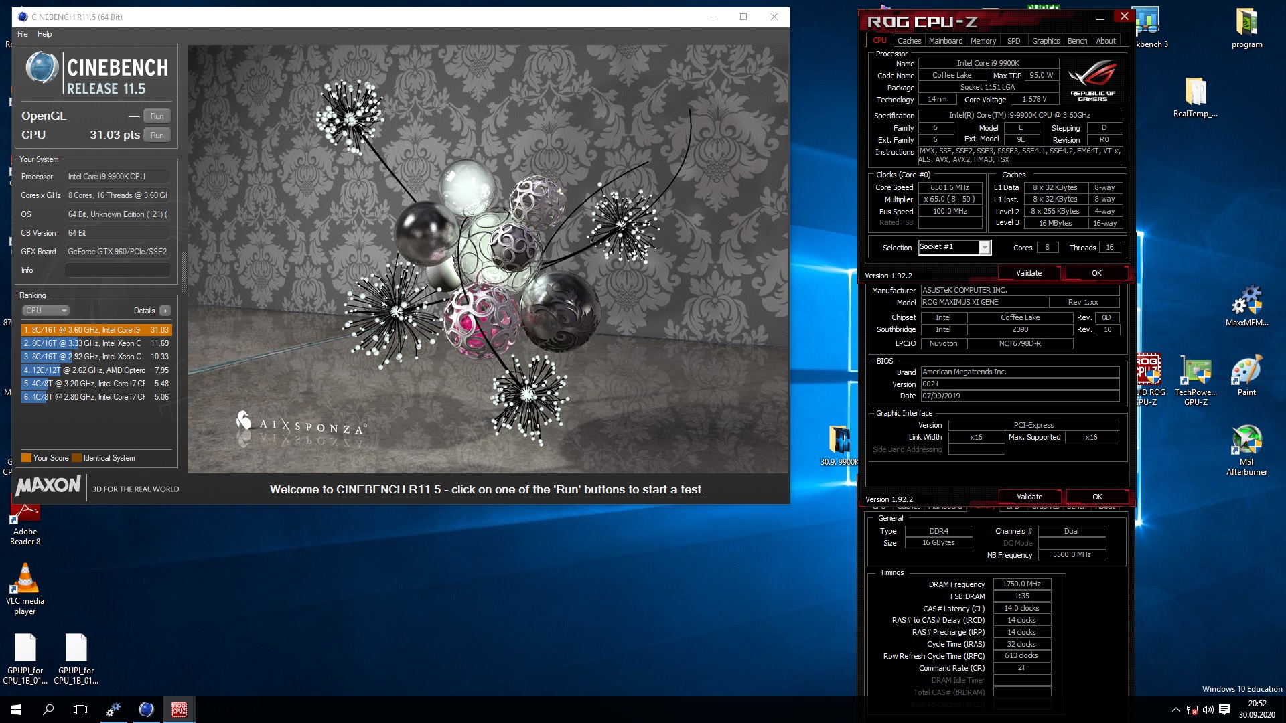Switch to ROG CPU-Z taskbar icon

click(x=179, y=710)
